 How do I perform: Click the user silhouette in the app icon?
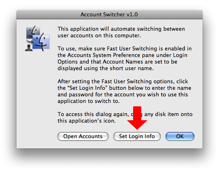[x=29, y=48]
